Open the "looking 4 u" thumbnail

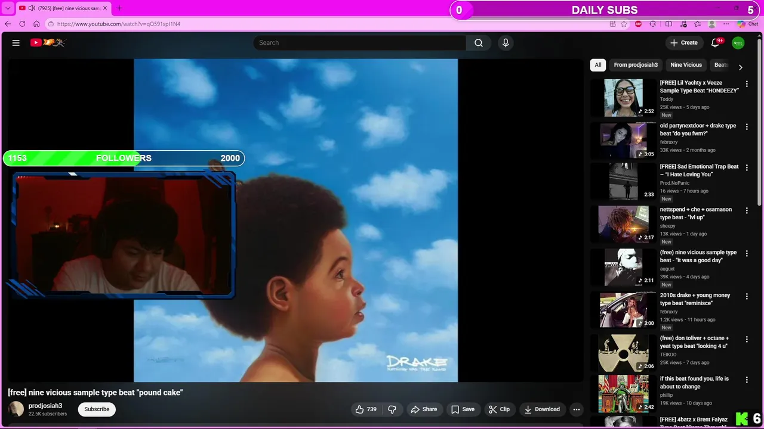pyautogui.click(x=623, y=353)
